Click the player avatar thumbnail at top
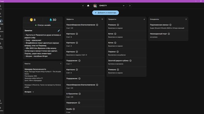Viewport: 204px width, 114px height. click(x=95, y=6)
